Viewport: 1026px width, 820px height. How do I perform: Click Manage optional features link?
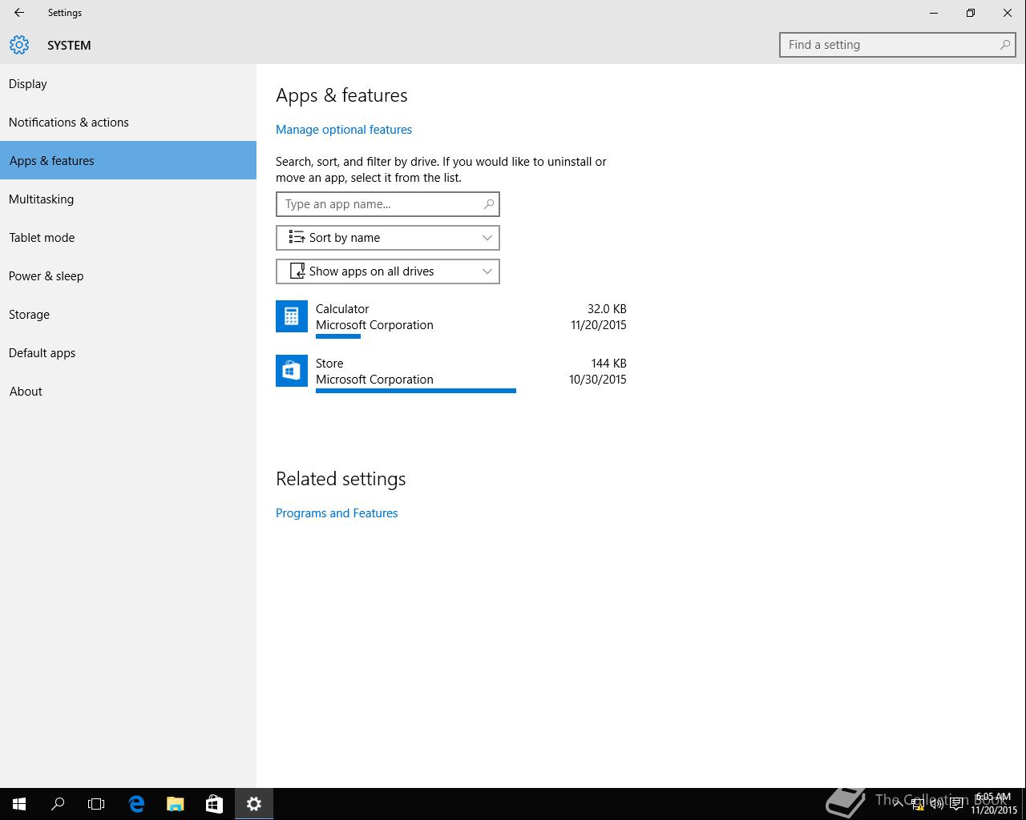click(344, 130)
